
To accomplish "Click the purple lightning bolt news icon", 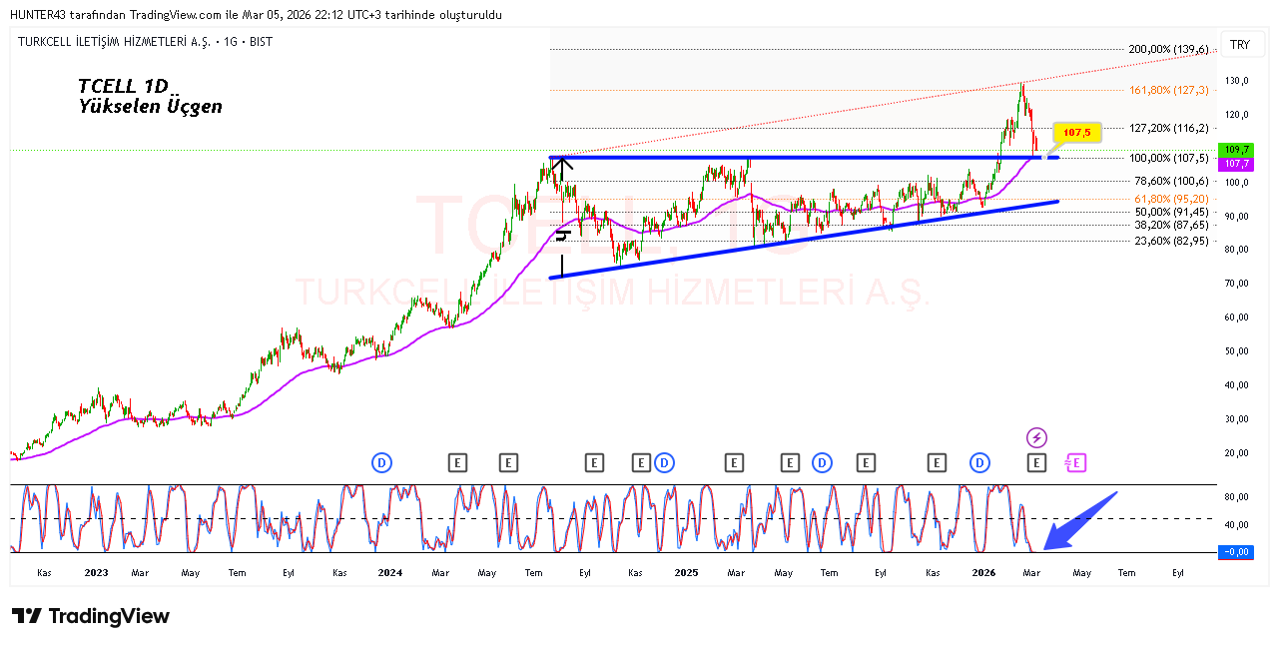I will coord(1036,437).
